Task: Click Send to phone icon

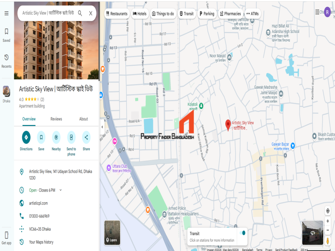Action: [71, 137]
